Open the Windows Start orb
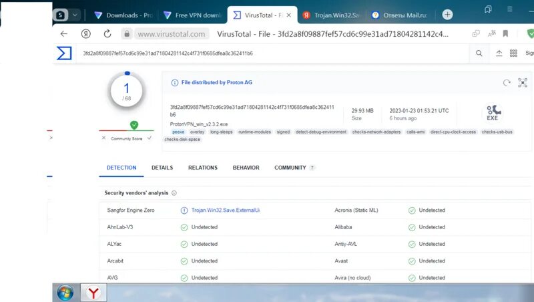 [65, 293]
